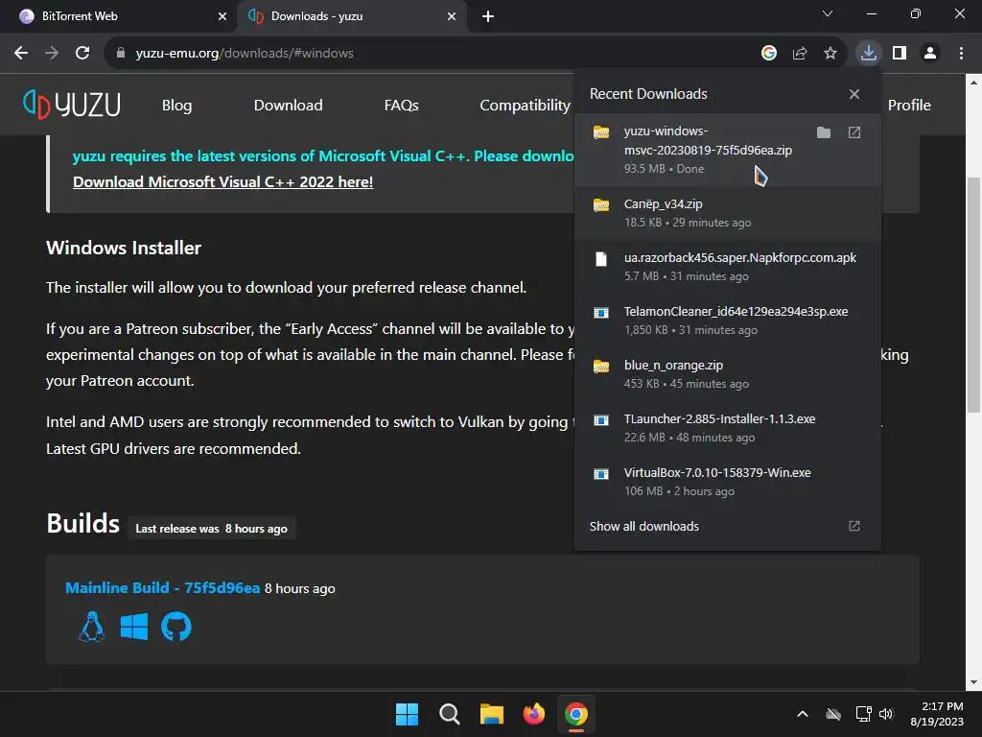This screenshot has height=737, width=982.
Task: Open the Windows Start menu
Action: tap(407, 714)
